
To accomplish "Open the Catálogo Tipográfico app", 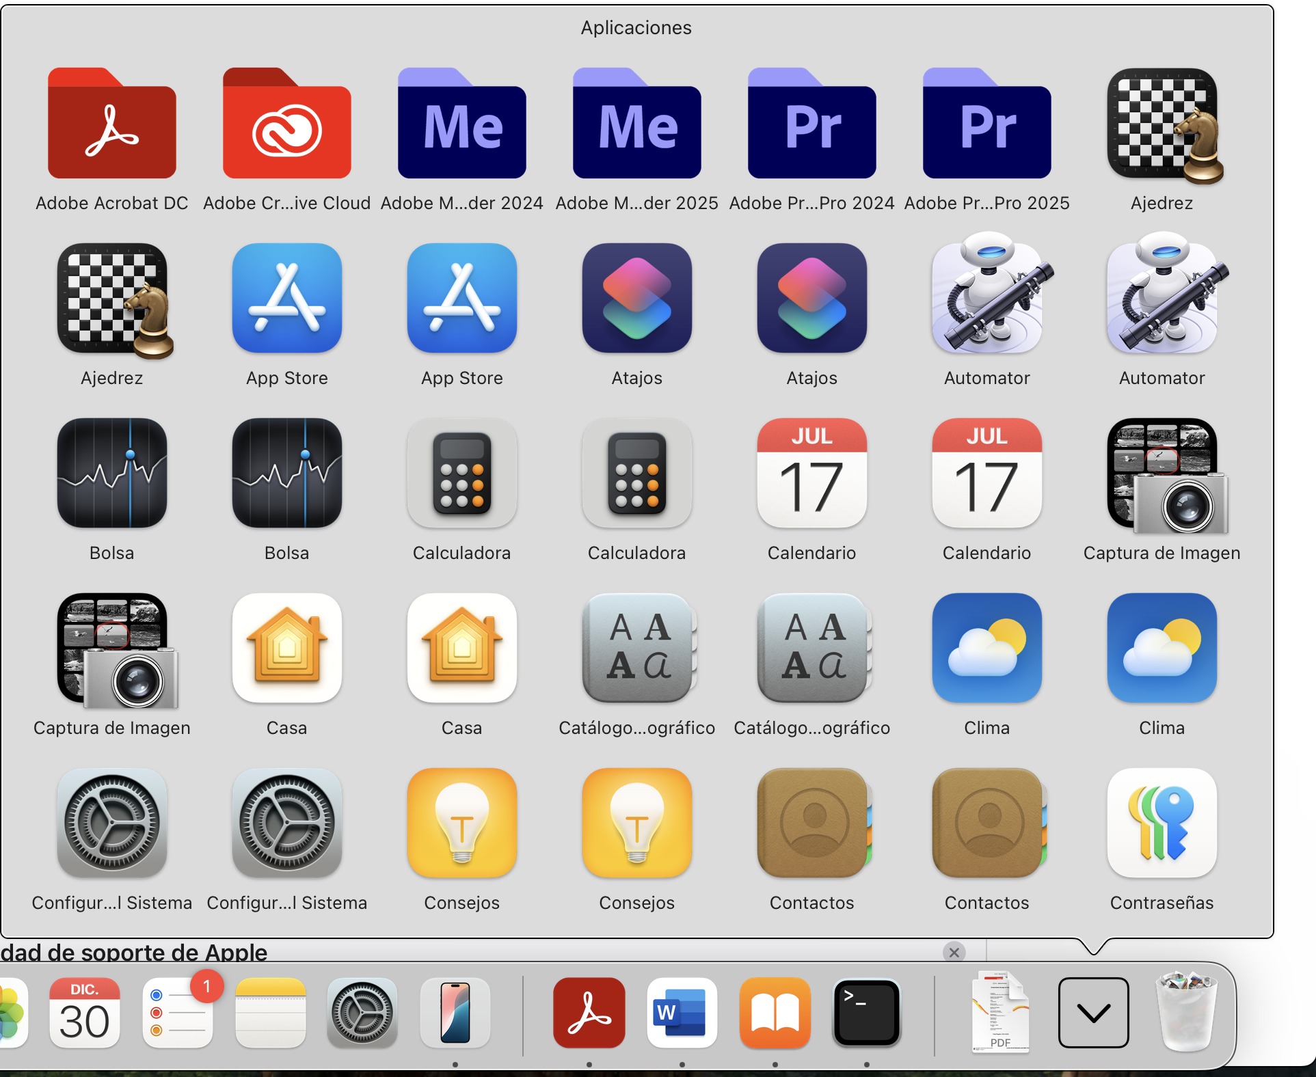I will pyautogui.click(x=637, y=649).
